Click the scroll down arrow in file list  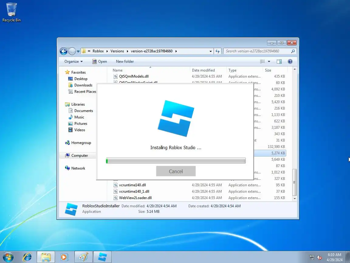[x=295, y=198]
